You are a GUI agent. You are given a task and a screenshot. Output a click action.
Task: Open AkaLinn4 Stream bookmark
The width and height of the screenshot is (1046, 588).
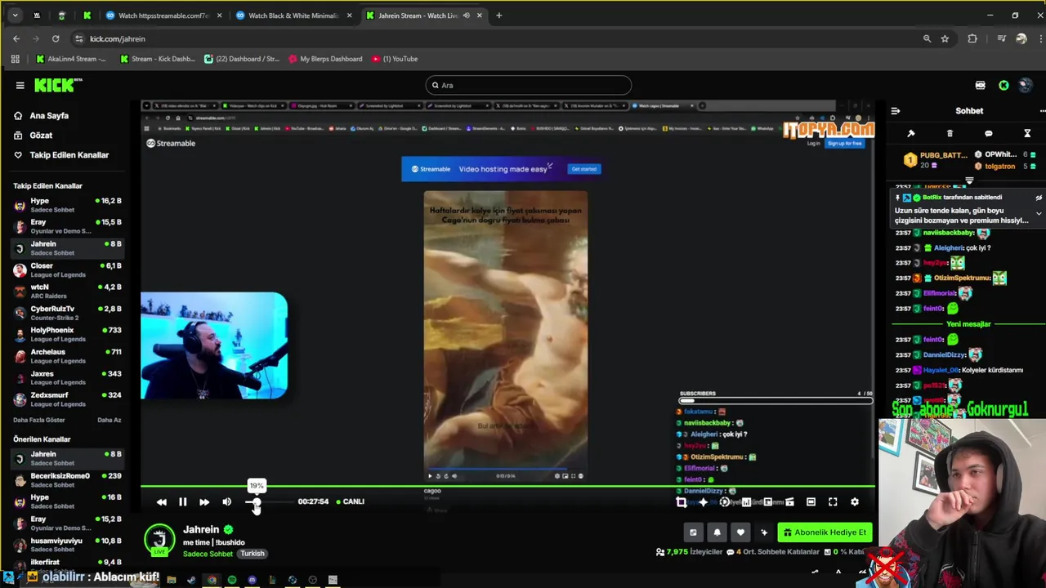[71, 59]
